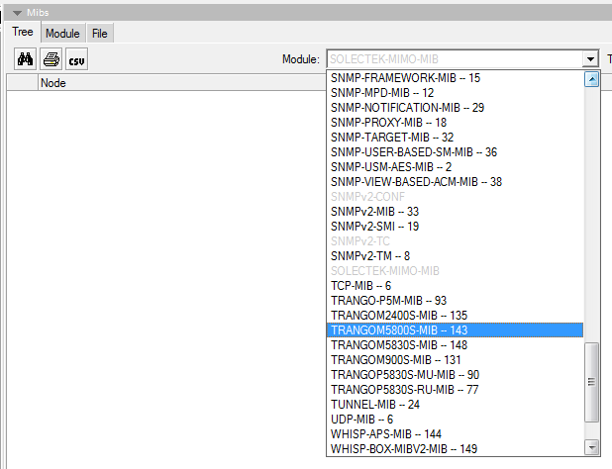Click the printer icon

click(51, 59)
